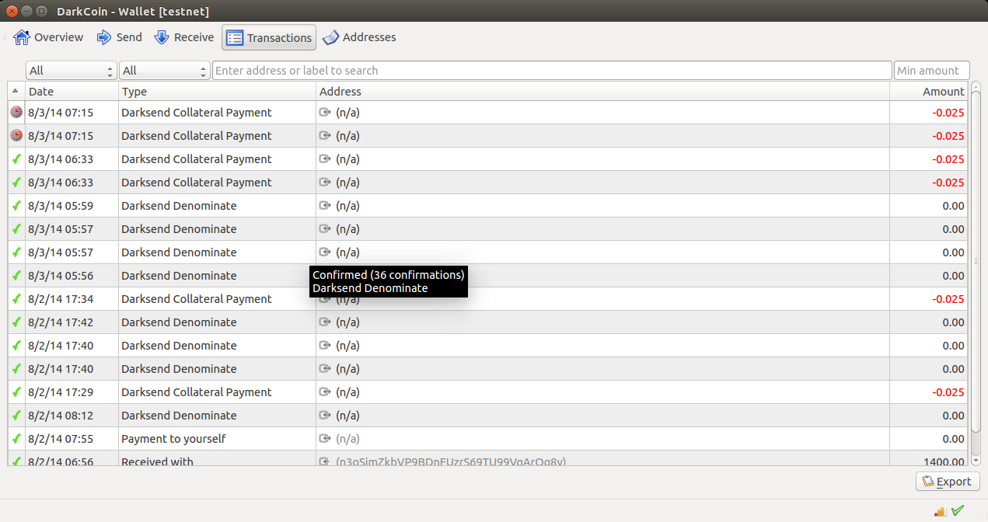Click the transaction list vertical scrollbar
988x522 pixels.
[976, 261]
